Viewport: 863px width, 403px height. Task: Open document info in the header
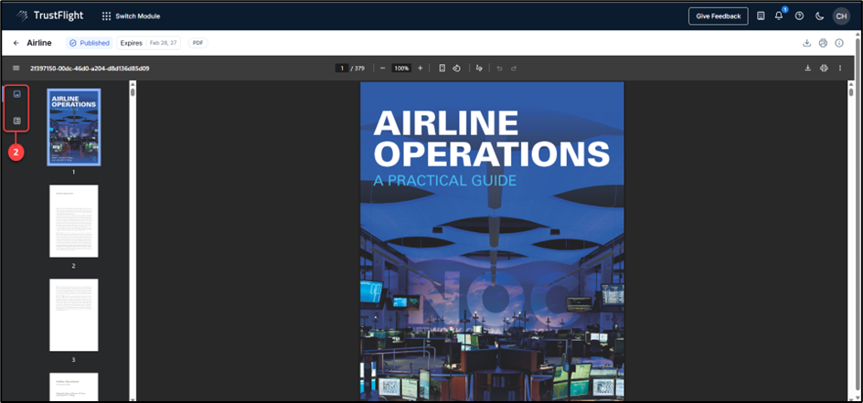[839, 43]
